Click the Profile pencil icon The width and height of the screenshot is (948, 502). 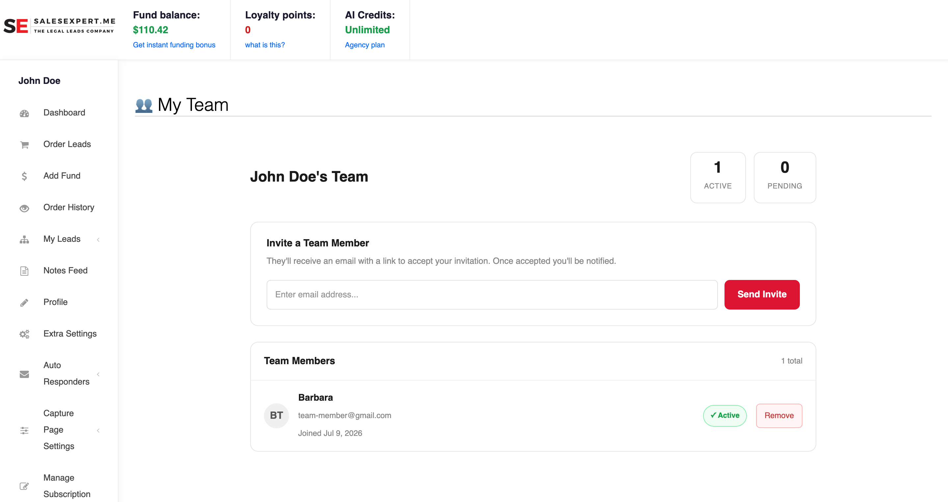click(24, 303)
